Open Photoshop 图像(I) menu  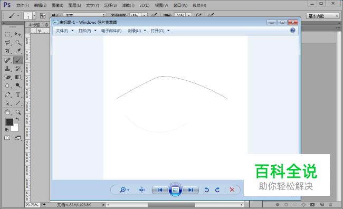(x=58, y=5)
